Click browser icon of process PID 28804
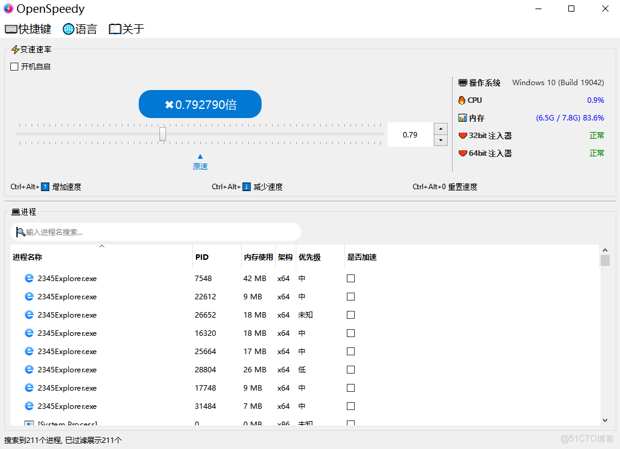The height and width of the screenshot is (449, 620). (x=29, y=369)
